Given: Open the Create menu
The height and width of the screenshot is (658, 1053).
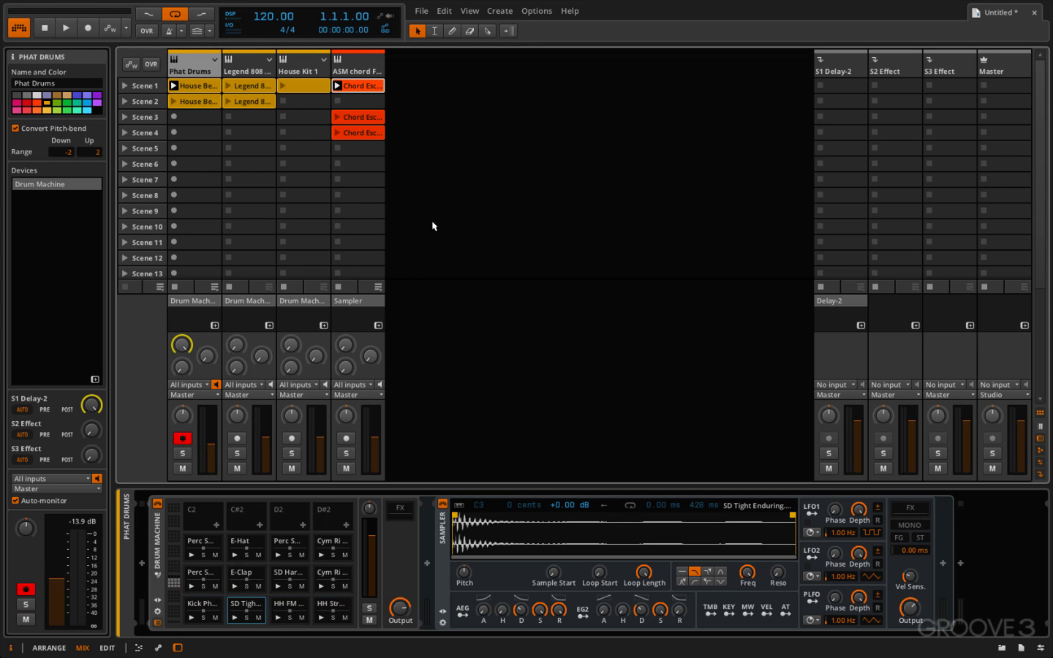Looking at the screenshot, I should coord(499,11).
